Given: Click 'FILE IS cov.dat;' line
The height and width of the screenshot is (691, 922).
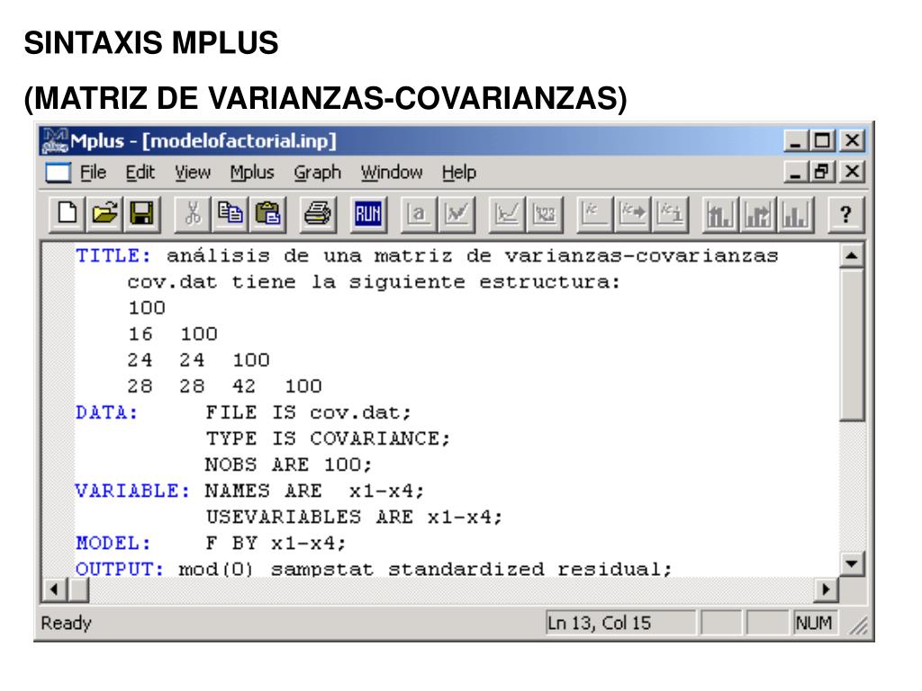Looking at the screenshot, I should point(308,412).
